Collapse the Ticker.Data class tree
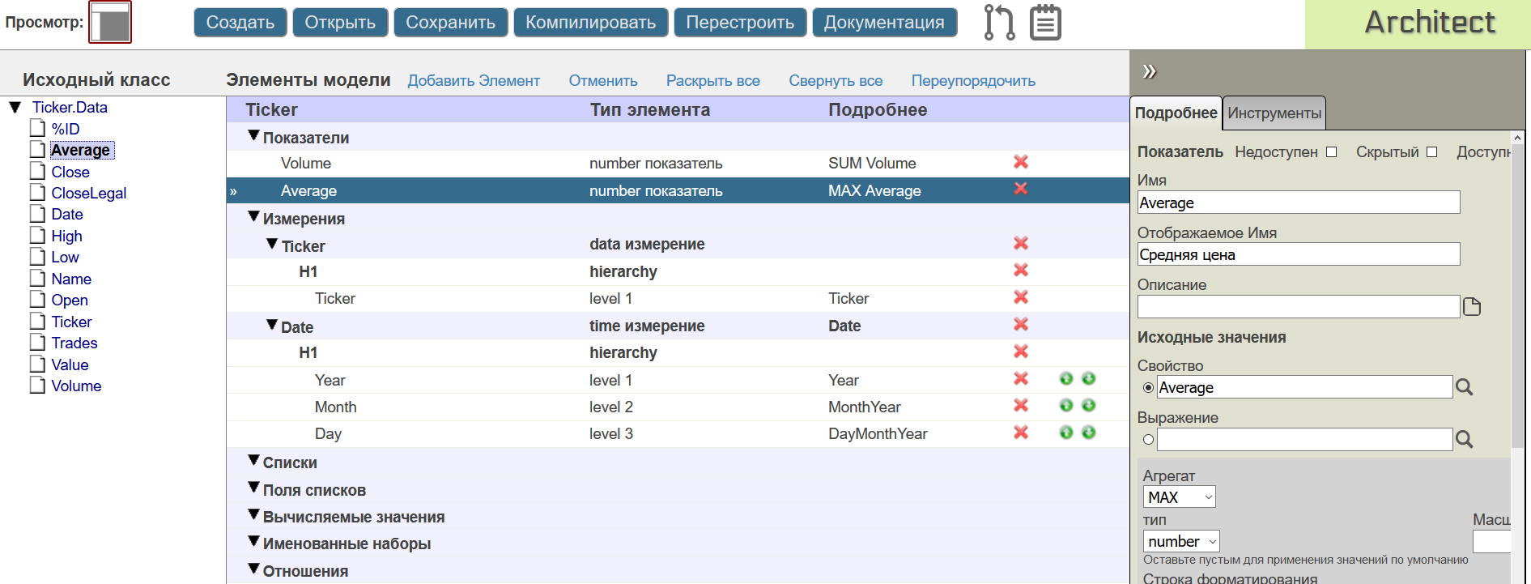 [x=15, y=107]
